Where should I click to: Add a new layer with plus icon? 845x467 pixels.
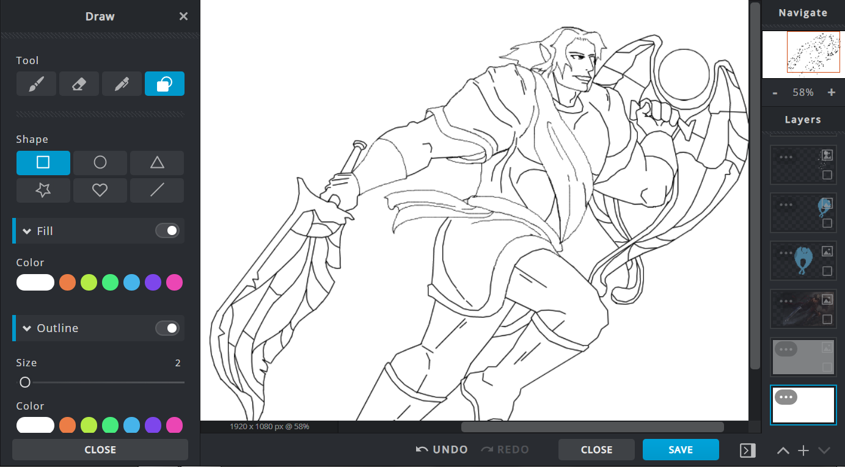pos(803,451)
